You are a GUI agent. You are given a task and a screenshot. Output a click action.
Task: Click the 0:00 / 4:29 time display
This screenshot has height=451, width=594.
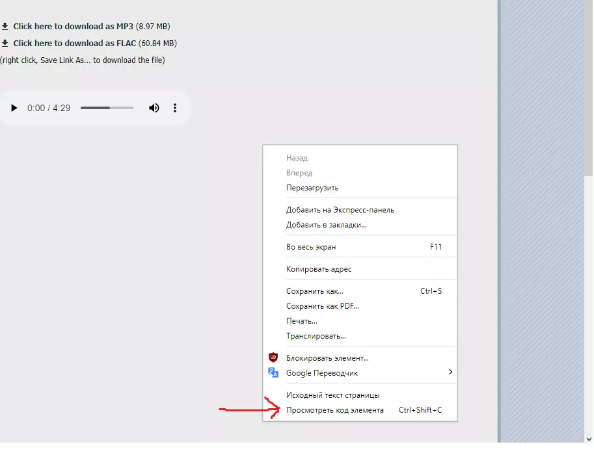pyautogui.click(x=49, y=109)
